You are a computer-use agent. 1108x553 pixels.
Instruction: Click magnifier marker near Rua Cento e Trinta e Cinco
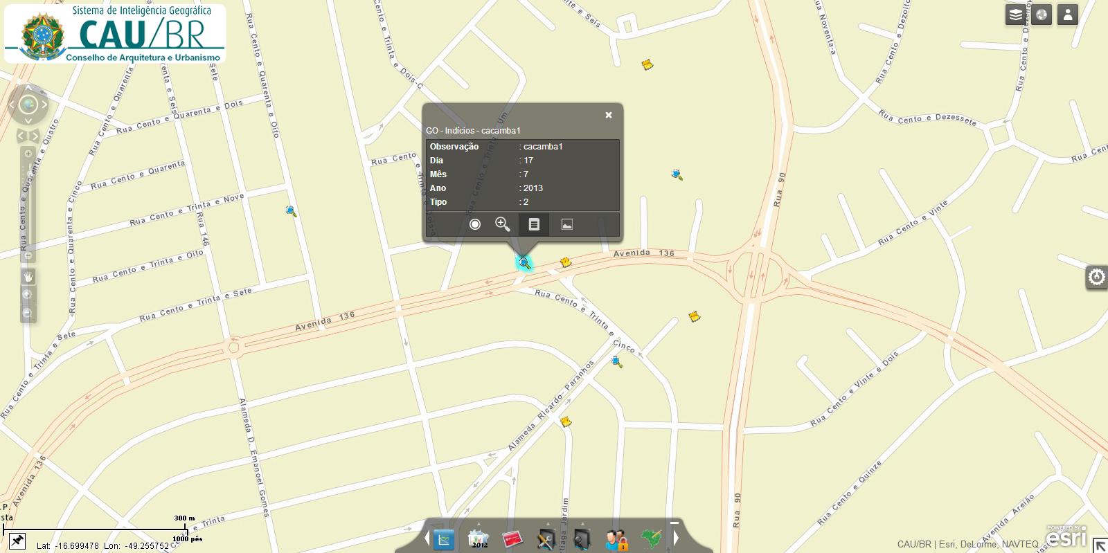pos(617,361)
